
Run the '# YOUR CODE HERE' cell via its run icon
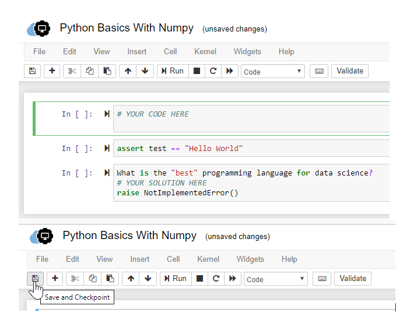pyautogui.click(x=107, y=114)
